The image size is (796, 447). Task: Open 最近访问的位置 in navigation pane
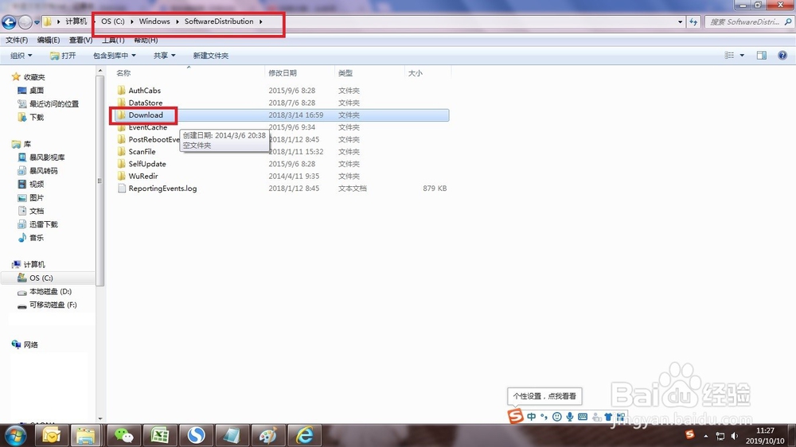tap(54, 103)
